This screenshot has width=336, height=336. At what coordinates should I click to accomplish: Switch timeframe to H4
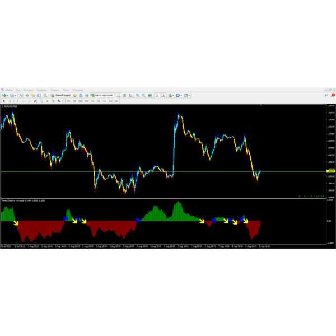pos(99,101)
